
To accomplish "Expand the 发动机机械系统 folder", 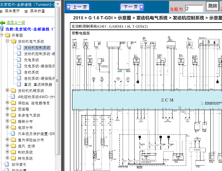I will pos(7,90).
